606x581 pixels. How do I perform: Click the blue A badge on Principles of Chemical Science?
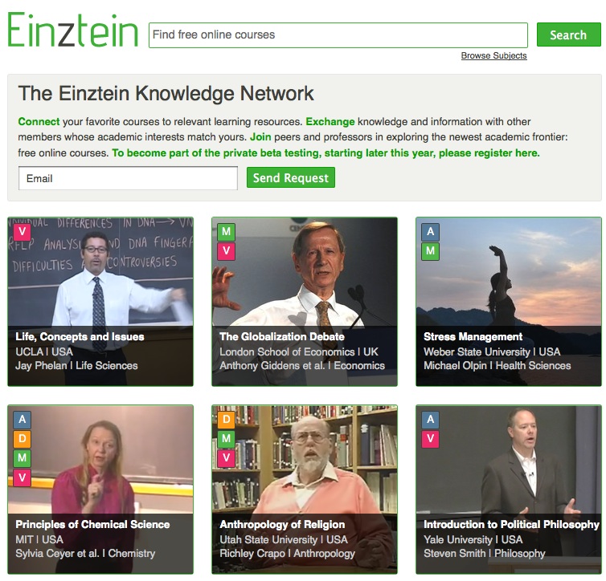point(22,420)
